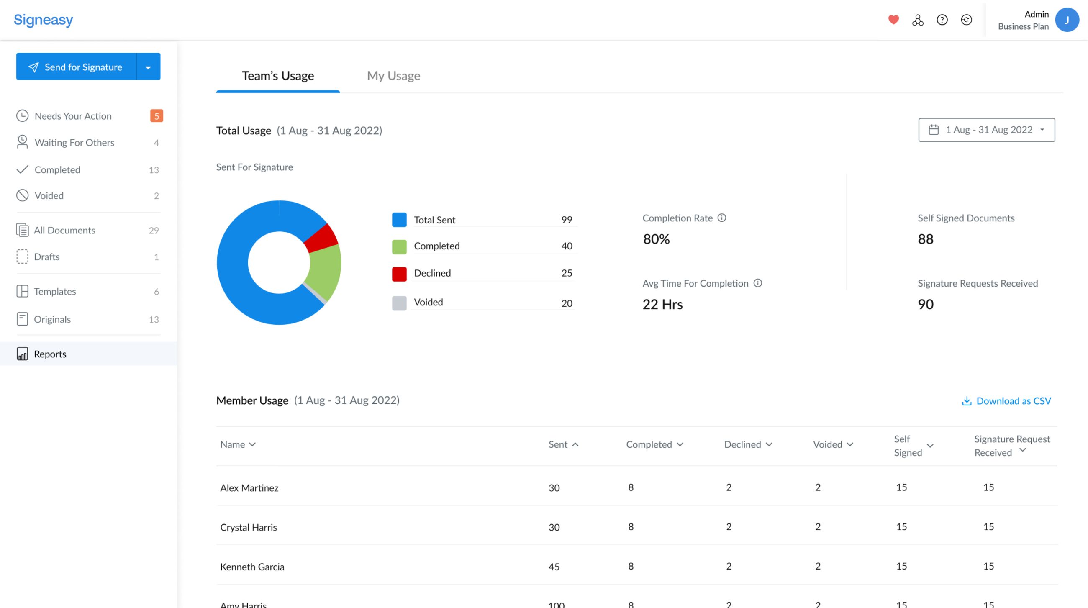Switch to the My Usage tab

point(393,76)
